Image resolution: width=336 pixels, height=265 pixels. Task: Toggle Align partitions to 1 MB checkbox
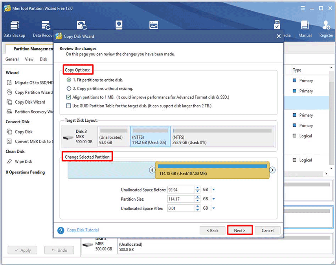click(68, 97)
